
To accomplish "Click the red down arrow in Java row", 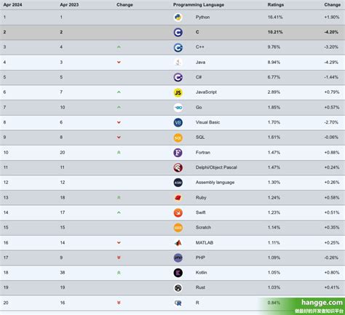I will (119, 63).
